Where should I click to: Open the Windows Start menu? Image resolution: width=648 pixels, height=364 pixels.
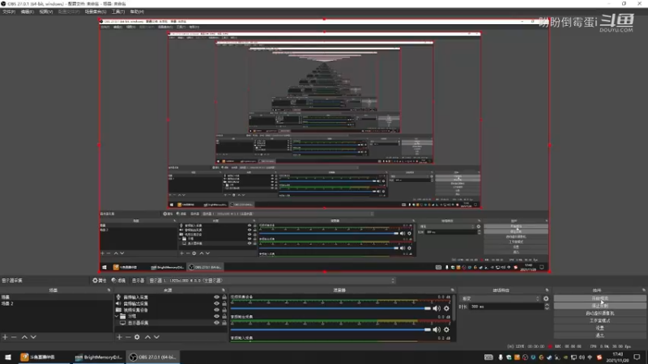click(8, 357)
